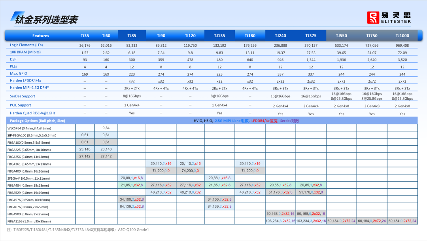The width and height of the screenshot is (427, 241).
Task: Select the Logic Elements (LEs) row label
Action: point(26,45)
